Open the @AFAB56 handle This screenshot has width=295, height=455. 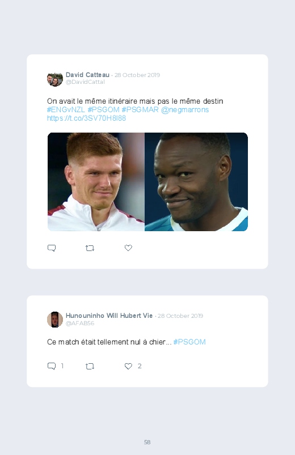pyautogui.click(x=80, y=323)
